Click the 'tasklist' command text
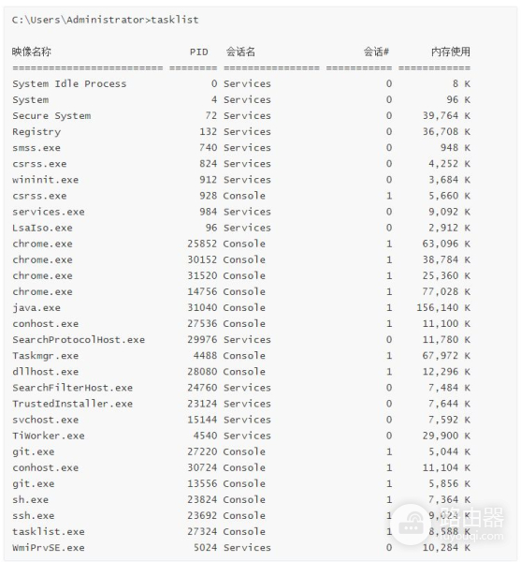The height and width of the screenshot is (562, 521). 175,20
